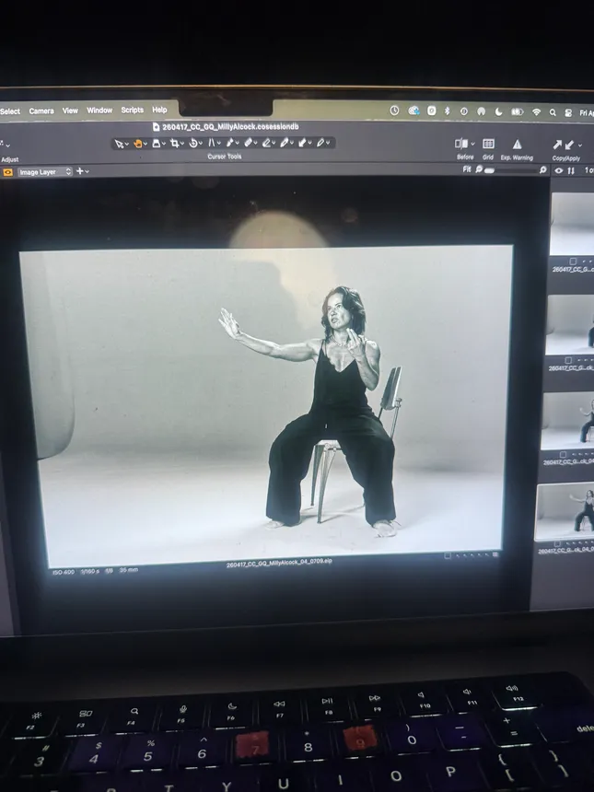Click the zoom-in magnifier right of slider
This screenshot has width=594, height=792.
tap(543, 170)
